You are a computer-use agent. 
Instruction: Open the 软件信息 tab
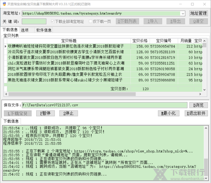(44, 30)
